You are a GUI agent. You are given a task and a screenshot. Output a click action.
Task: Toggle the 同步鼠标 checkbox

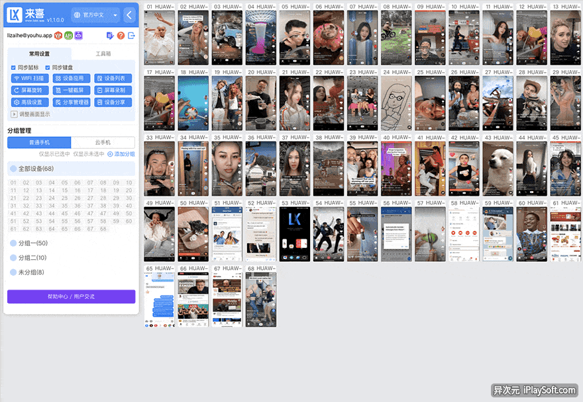(13, 67)
